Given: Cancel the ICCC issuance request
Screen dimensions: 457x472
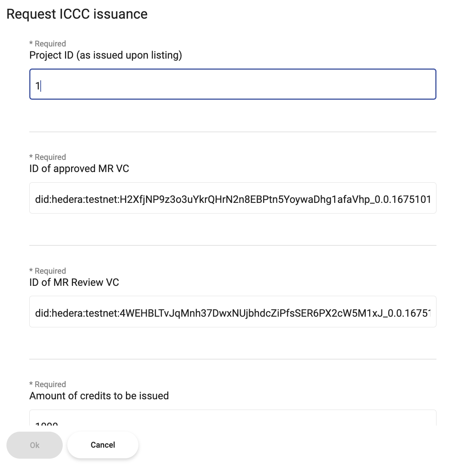Looking at the screenshot, I should point(103,445).
